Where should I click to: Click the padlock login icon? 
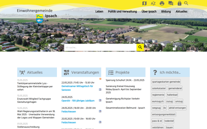[179, 3]
